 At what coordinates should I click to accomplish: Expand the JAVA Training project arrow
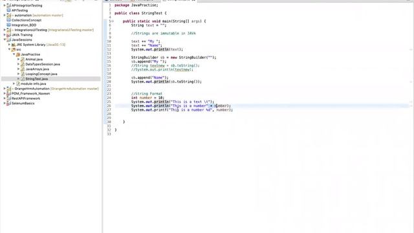pos(5,35)
